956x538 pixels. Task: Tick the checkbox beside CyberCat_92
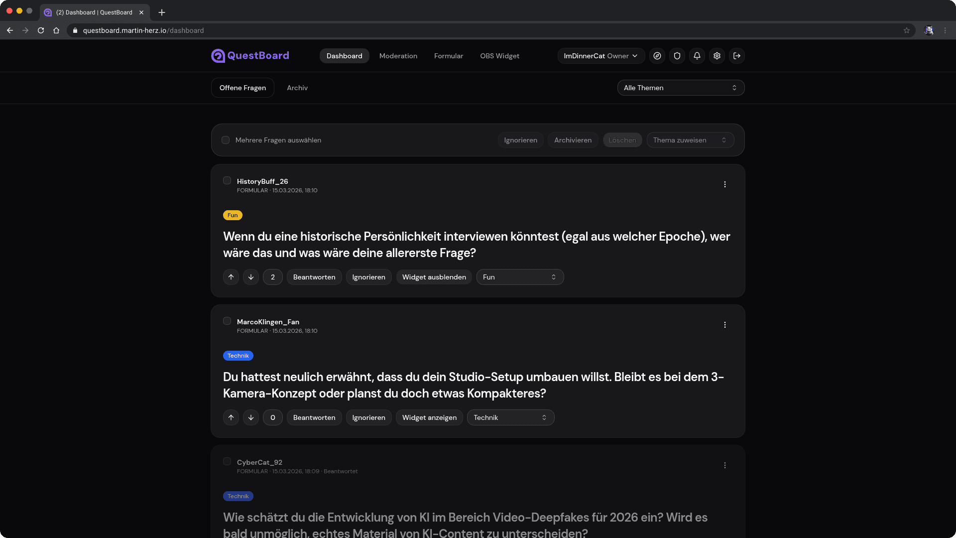coord(227,462)
